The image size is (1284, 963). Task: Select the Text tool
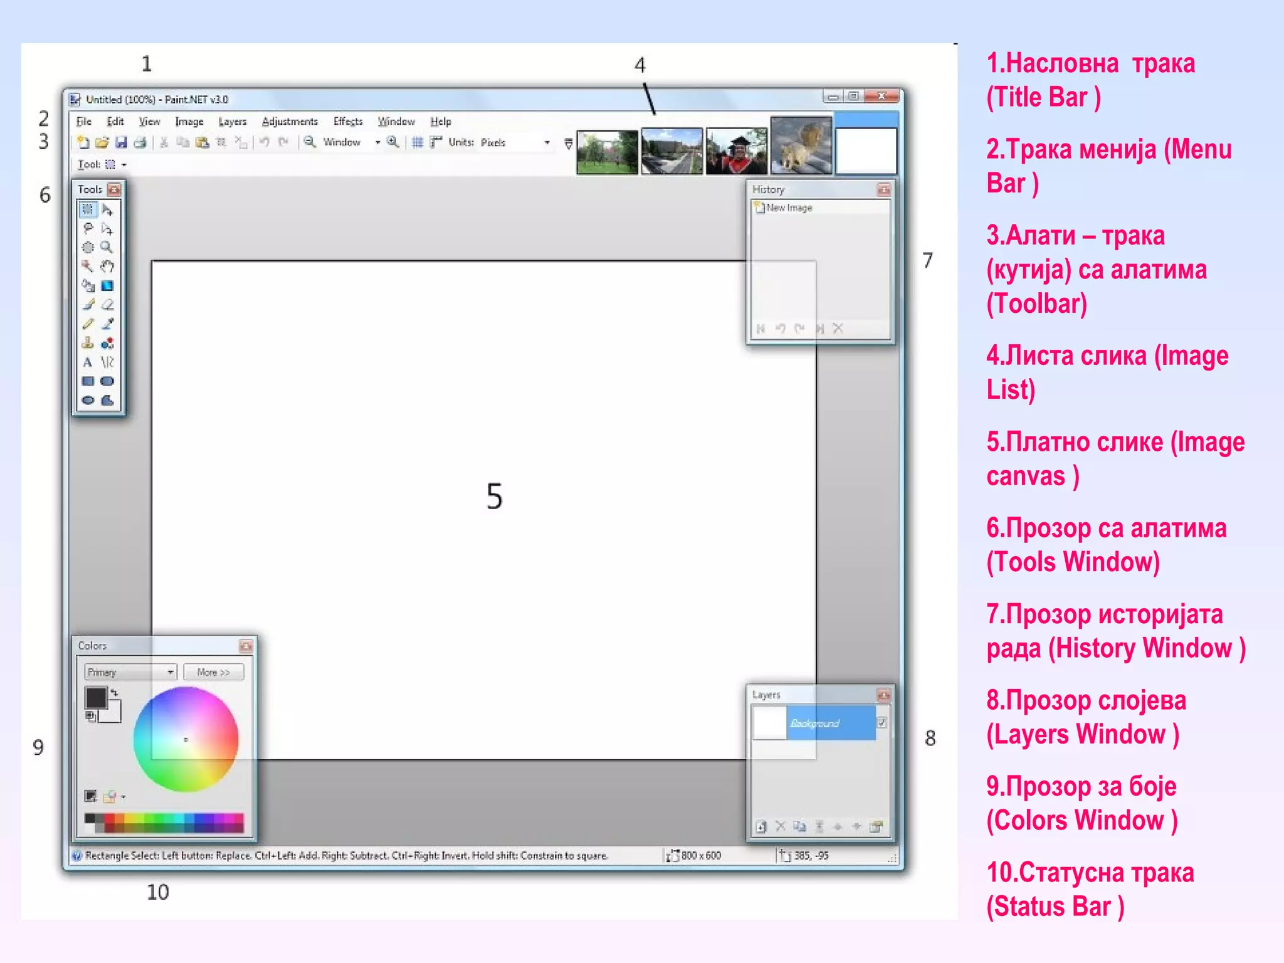88,362
